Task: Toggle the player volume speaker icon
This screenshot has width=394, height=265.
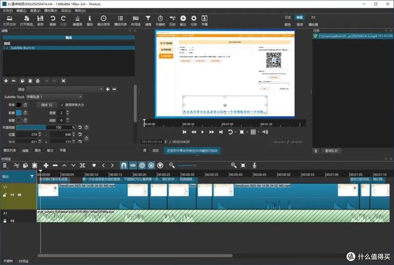Action: tap(265, 132)
